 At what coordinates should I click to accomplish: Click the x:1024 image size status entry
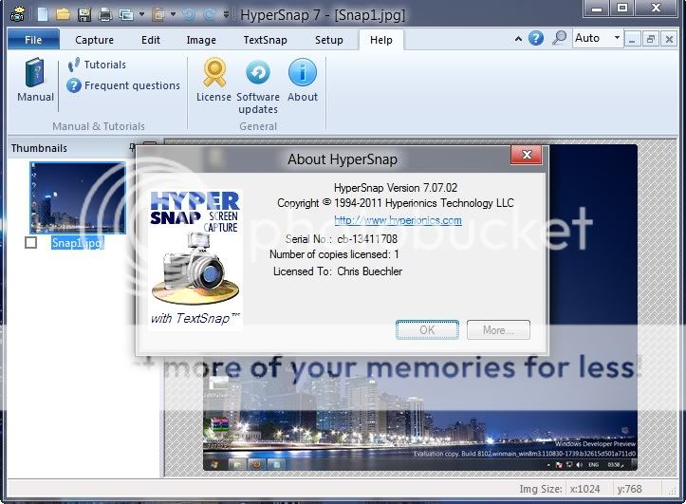pyautogui.click(x=584, y=489)
